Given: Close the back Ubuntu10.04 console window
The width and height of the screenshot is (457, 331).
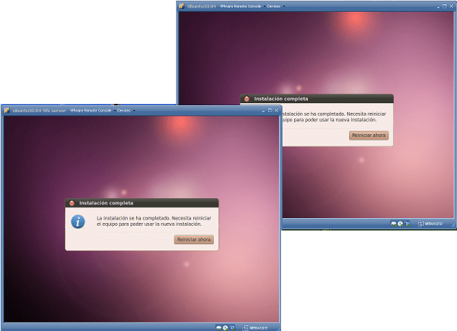Looking at the screenshot, I should (452, 6).
